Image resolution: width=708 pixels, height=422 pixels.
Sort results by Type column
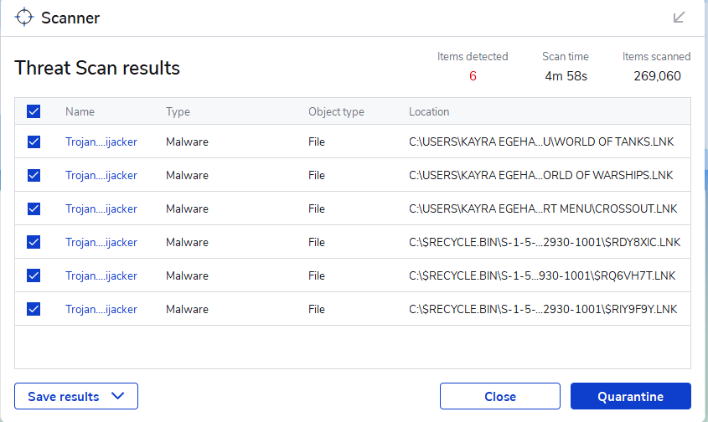click(x=178, y=111)
